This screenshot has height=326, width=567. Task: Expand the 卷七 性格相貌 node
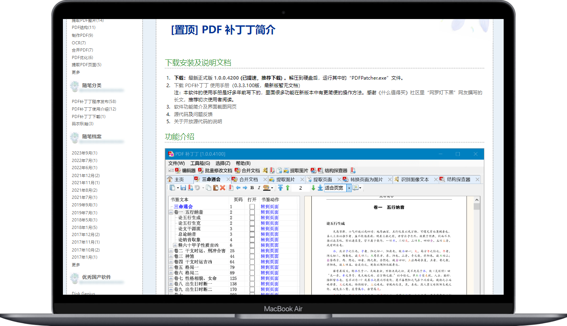click(171, 278)
